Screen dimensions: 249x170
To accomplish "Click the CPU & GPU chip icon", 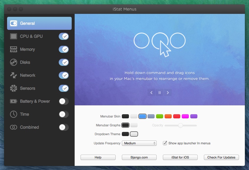I will (x=14, y=36).
